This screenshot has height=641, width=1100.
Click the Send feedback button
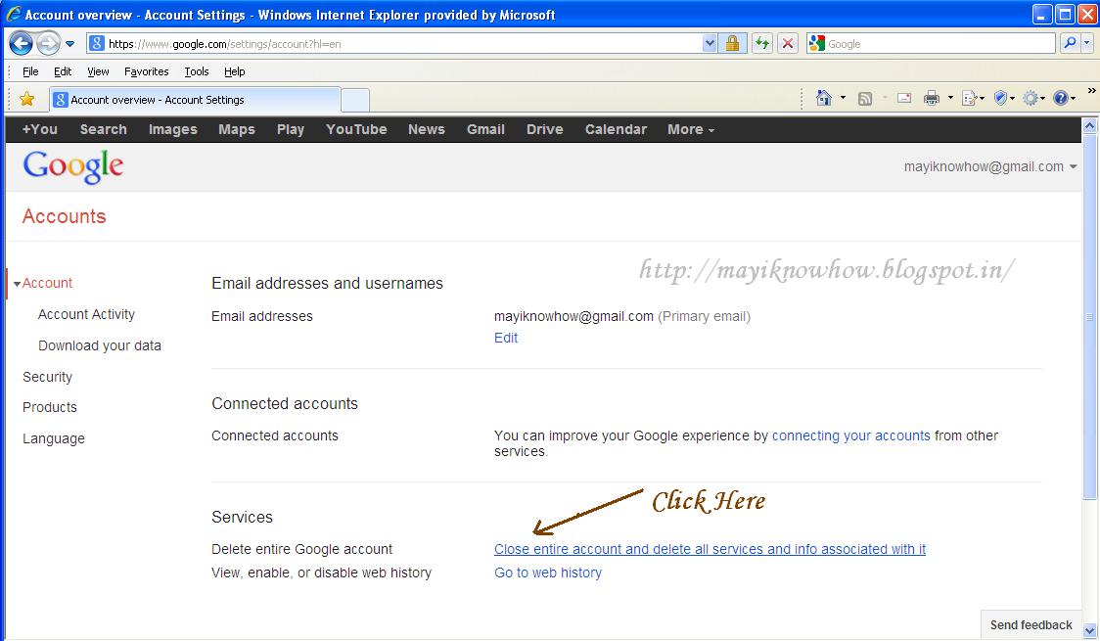(1031, 625)
